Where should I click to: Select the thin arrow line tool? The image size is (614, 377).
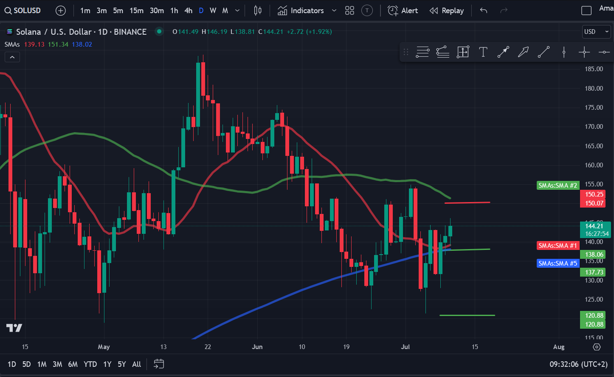click(x=503, y=52)
